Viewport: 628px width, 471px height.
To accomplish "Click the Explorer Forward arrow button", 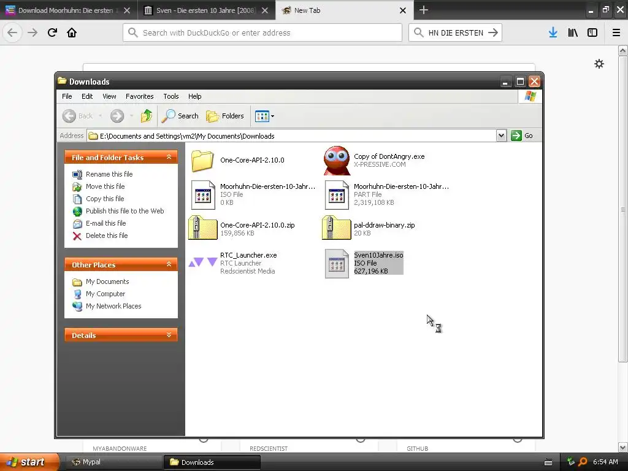I will [117, 116].
